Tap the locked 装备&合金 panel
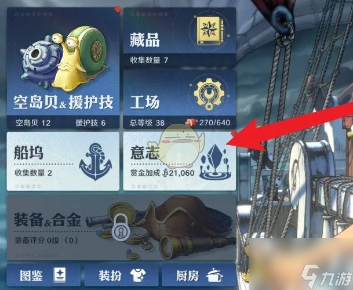The height and width of the screenshot is (290, 353). (121, 227)
